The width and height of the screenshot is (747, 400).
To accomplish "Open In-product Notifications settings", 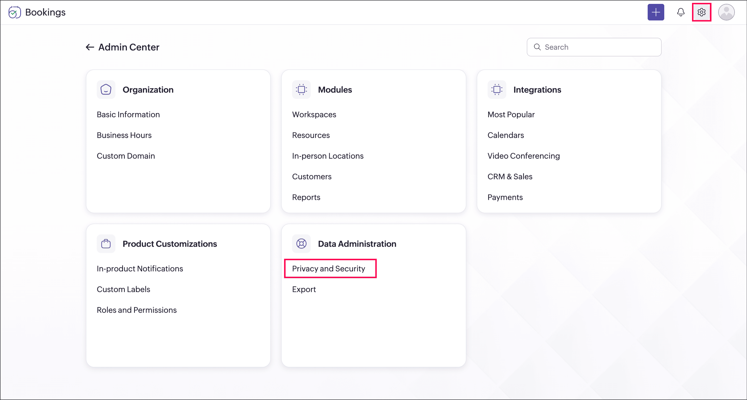I will point(140,268).
